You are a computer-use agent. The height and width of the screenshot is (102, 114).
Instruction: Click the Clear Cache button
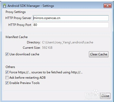click(99, 54)
